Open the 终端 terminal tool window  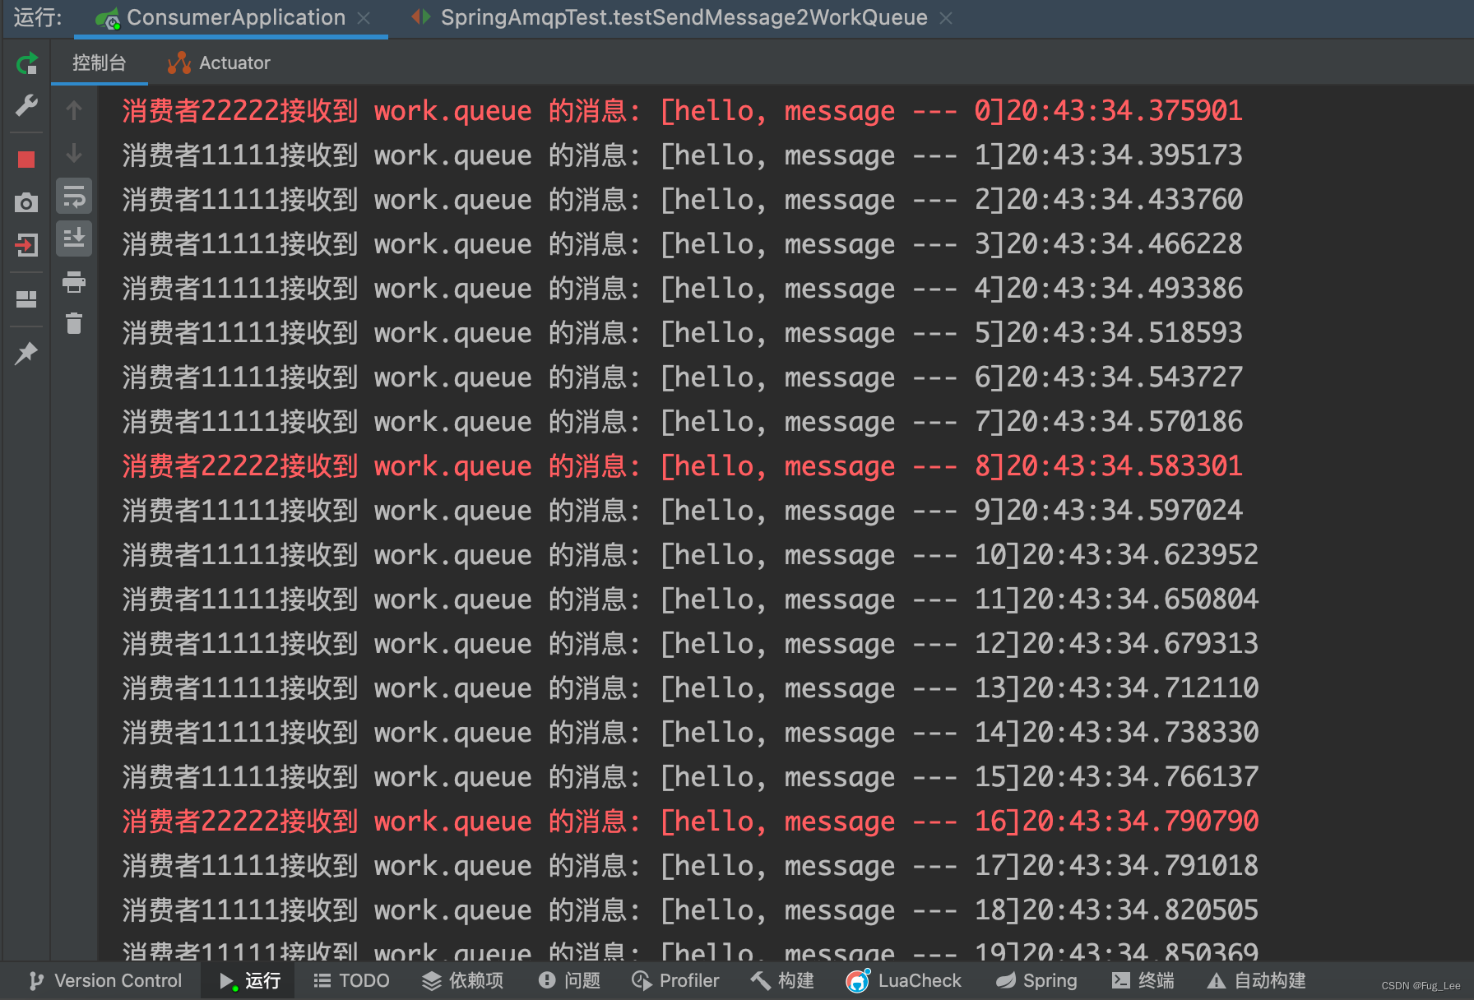[1143, 980]
